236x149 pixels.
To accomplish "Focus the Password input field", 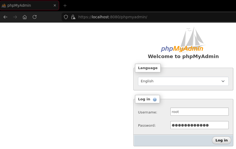I will pos(200,125).
